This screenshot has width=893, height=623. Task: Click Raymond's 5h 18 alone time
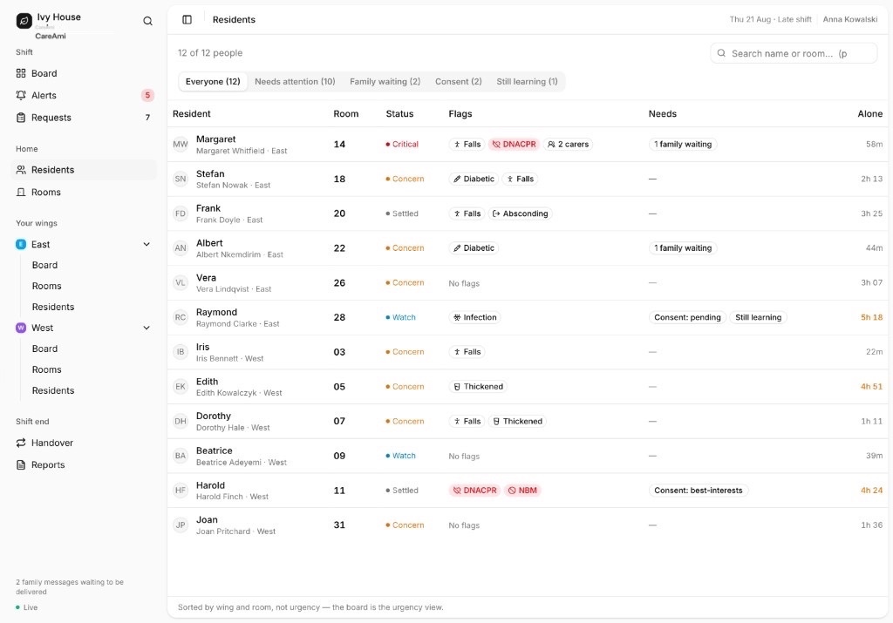tap(871, 317)
